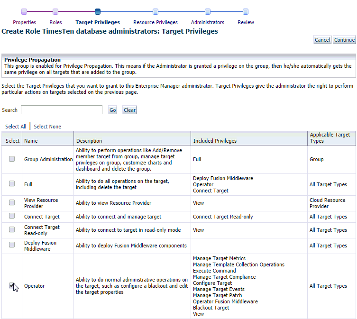Check the Connect Target Read-only checkbox
This screenshot has width=357, height=319.
click(x=12, y=229)
